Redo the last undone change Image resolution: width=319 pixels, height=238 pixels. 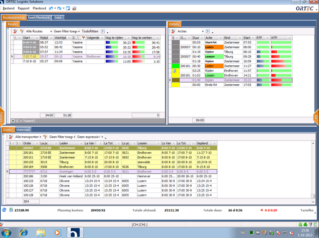click(59, 8)
